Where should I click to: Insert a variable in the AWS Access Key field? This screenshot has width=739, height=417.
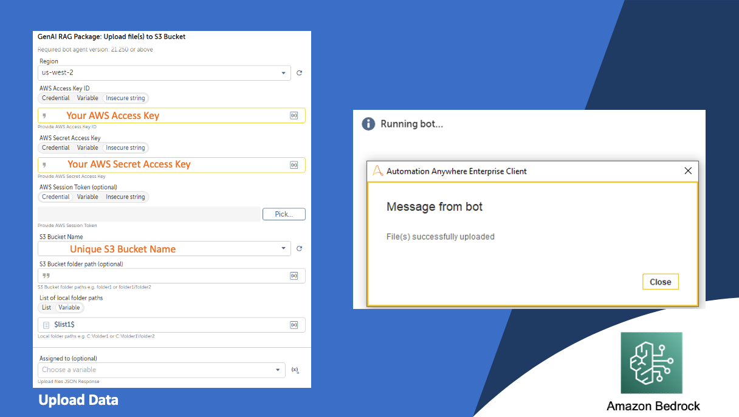(x=294, y=115)
